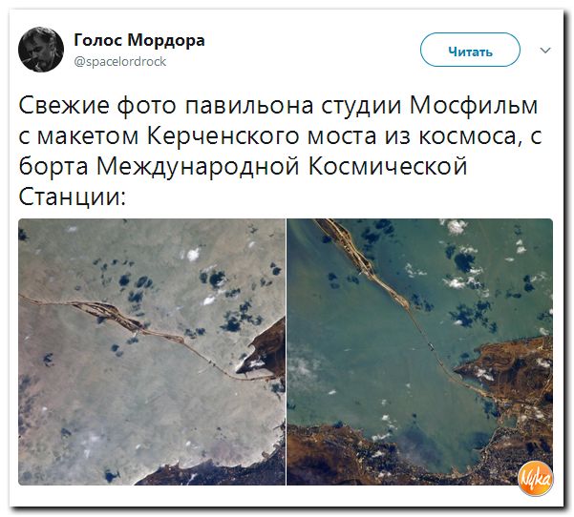Click the word Свежие starting the tweet
The width and height of the screenshot is (574, 517).
click(64, 105)
